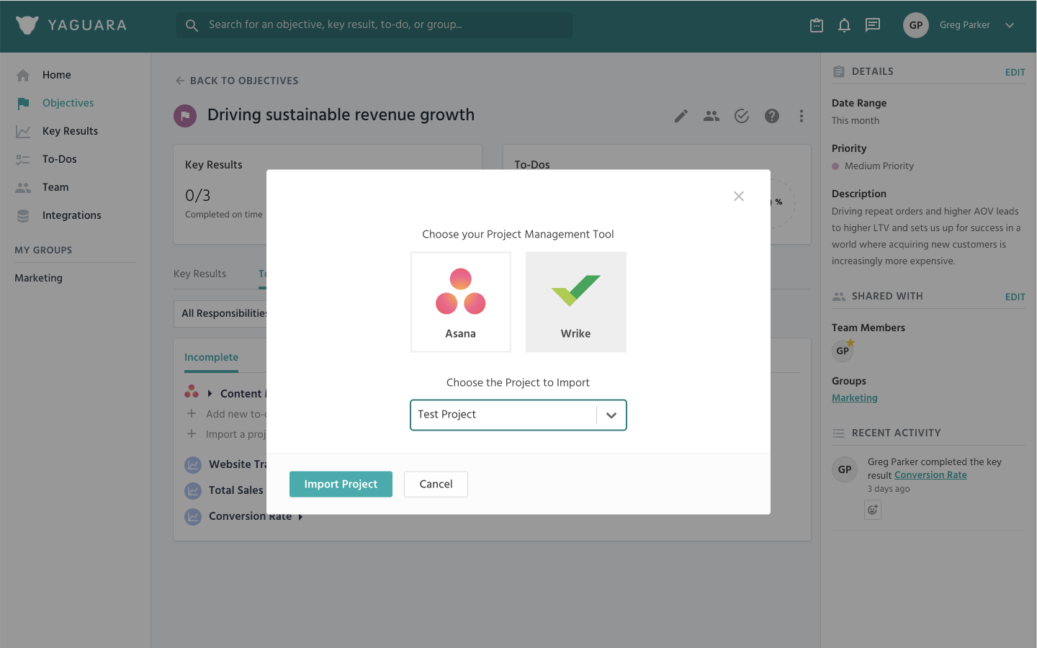Open the share people icon
This screenshot has height=648, width=1037.
tap(711, 116)
